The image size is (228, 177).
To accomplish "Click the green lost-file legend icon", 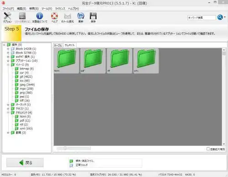I will pyautogui.click(x=72, y=161).
